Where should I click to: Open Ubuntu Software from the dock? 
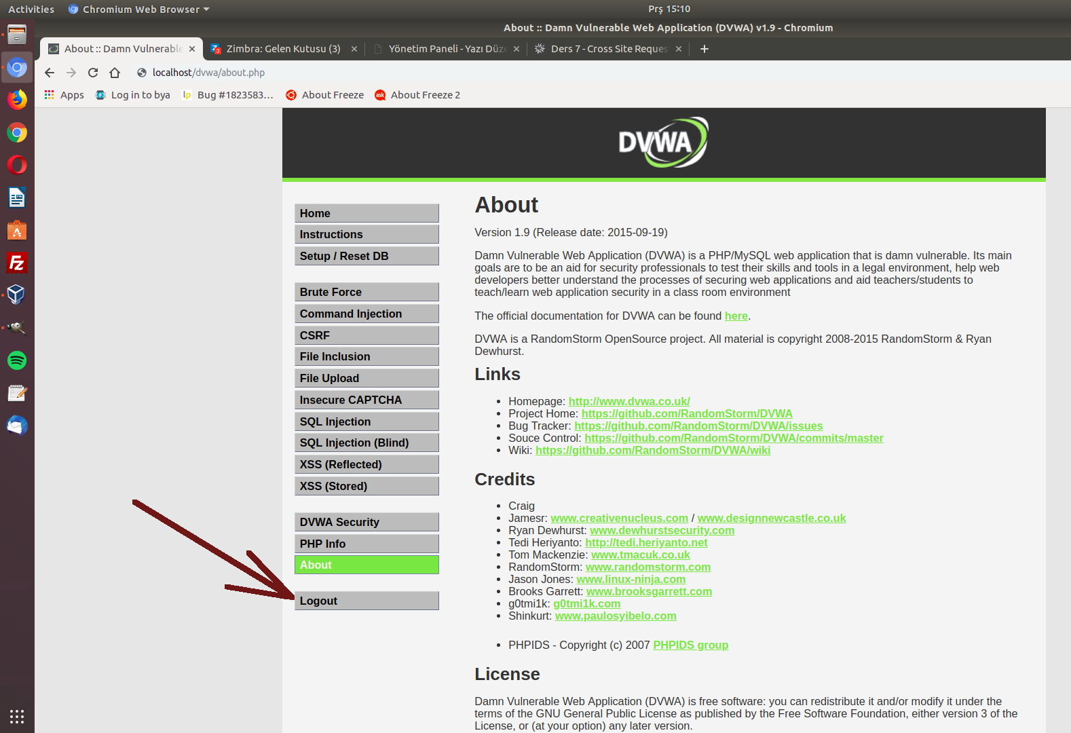tap(17, 230)
